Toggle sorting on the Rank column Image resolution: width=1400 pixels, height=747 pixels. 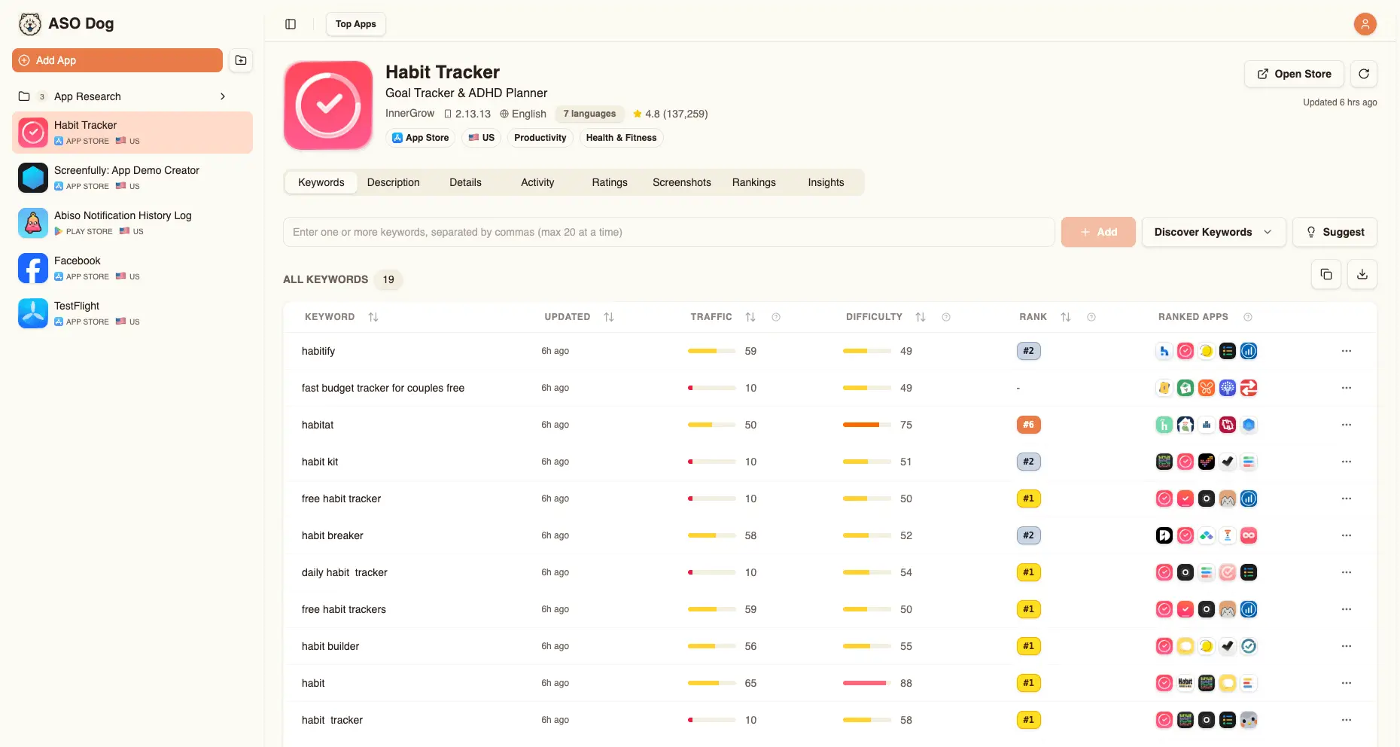1065,317
